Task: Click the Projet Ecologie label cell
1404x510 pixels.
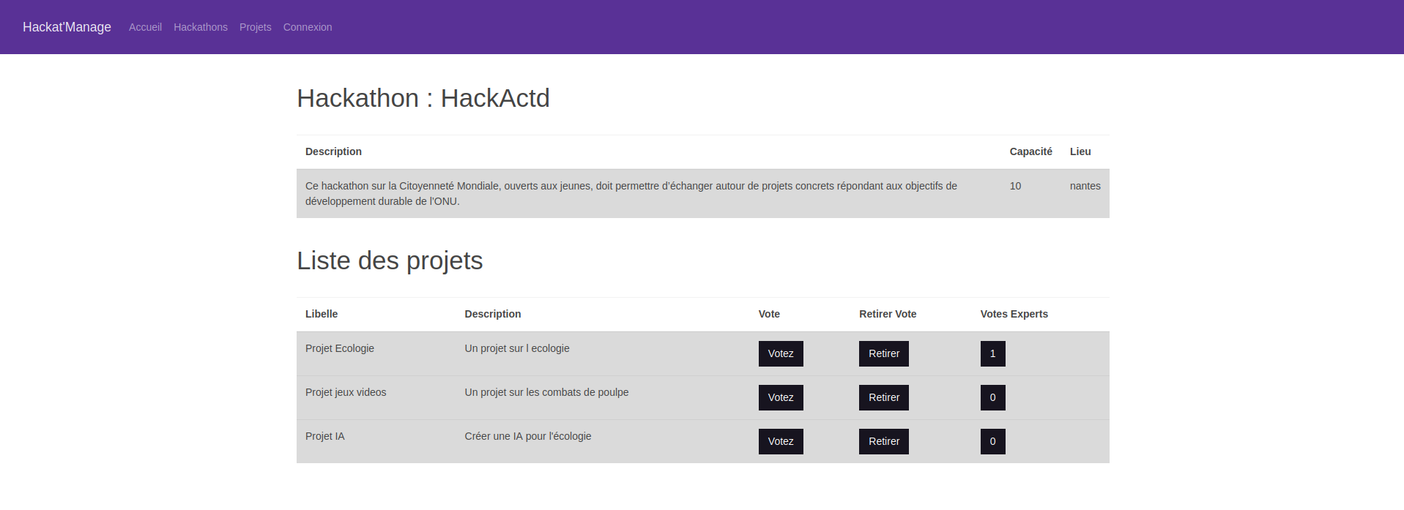Action: pyautogui.click(x=340, y=348)
